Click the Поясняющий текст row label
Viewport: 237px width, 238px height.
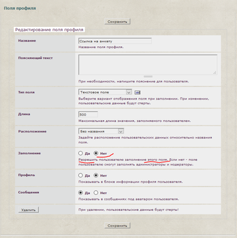click(36, 58)
